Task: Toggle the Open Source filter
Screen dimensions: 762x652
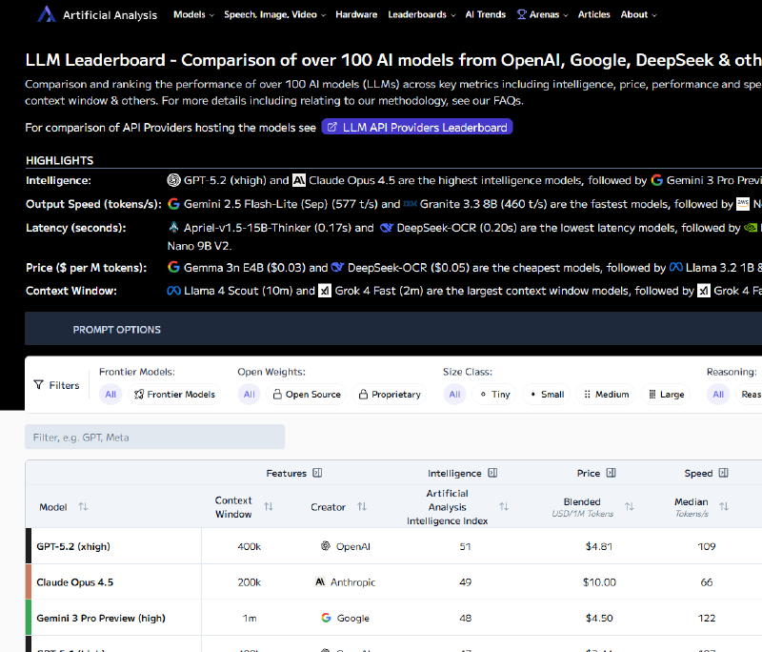Action: [307, 395]
